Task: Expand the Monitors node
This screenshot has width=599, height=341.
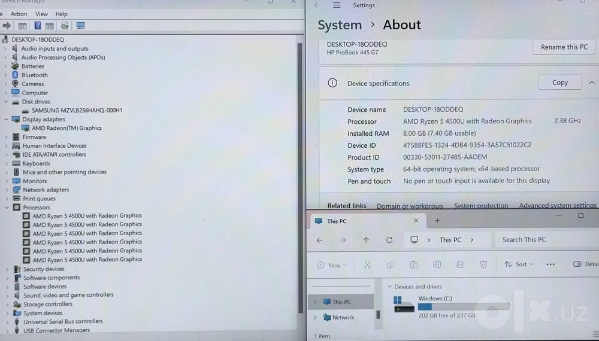Action: coord(6,181)
